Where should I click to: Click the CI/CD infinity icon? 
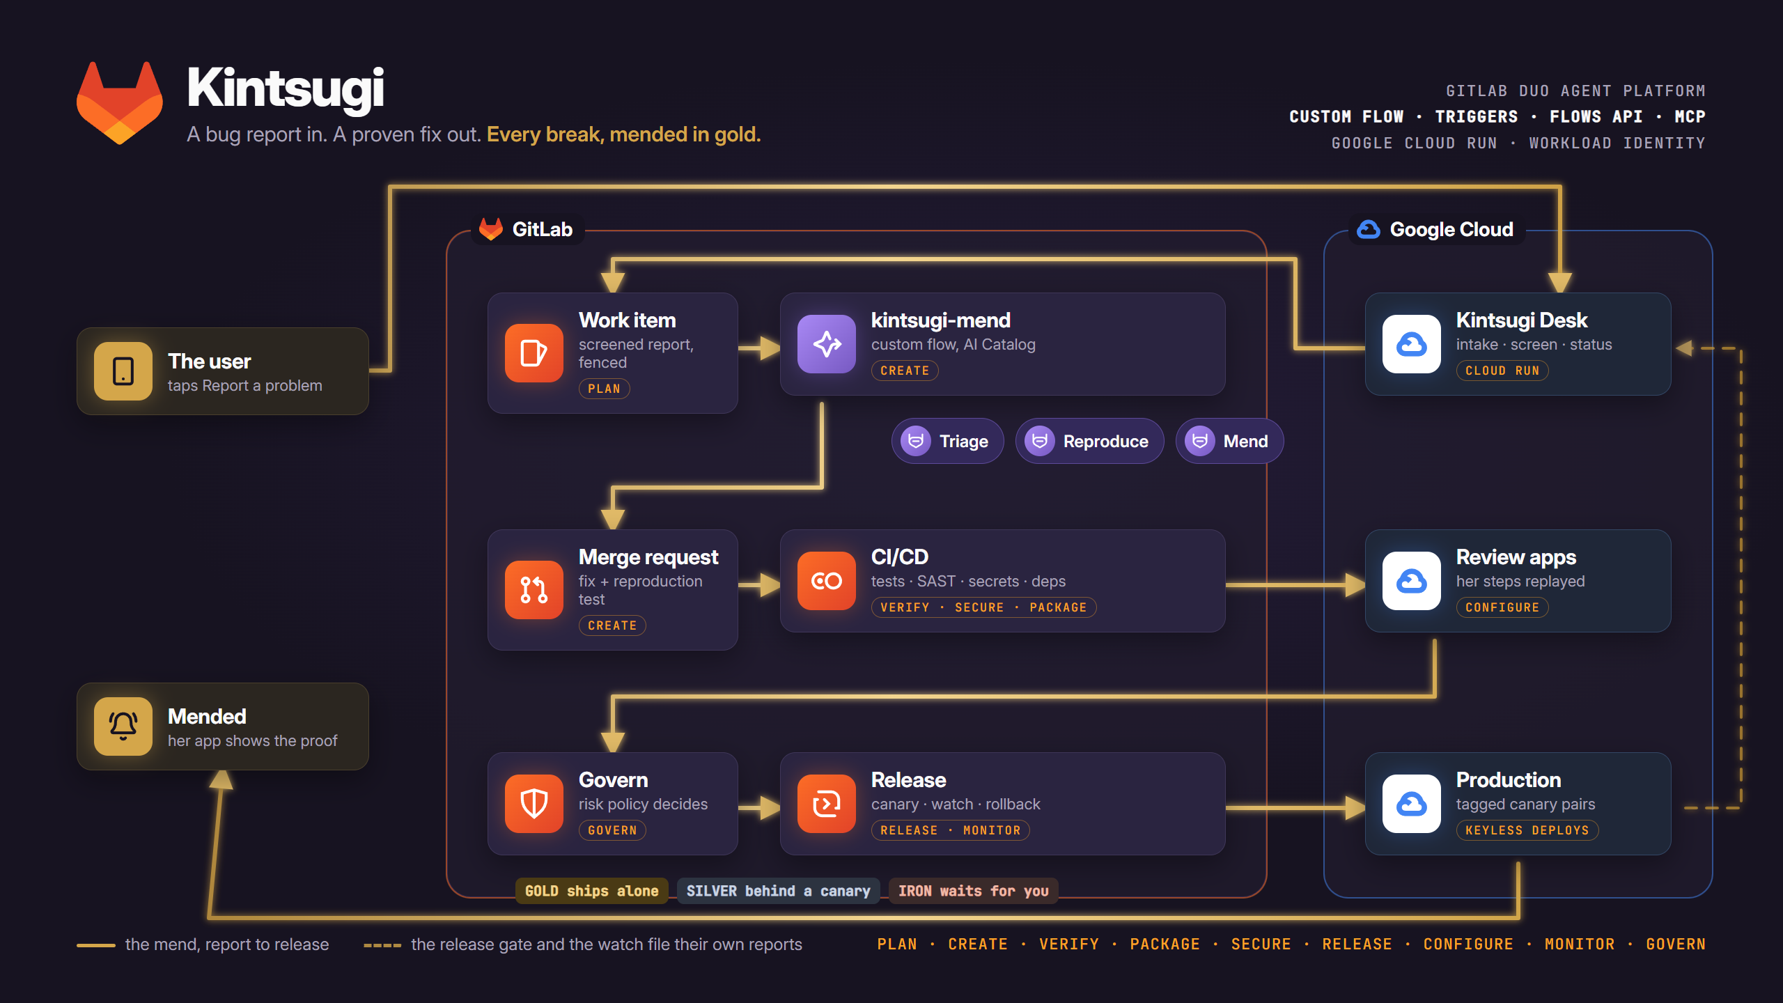827,581
